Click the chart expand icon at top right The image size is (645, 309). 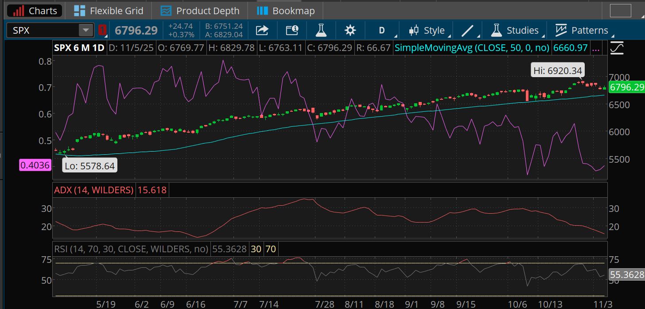coord(617,49)
